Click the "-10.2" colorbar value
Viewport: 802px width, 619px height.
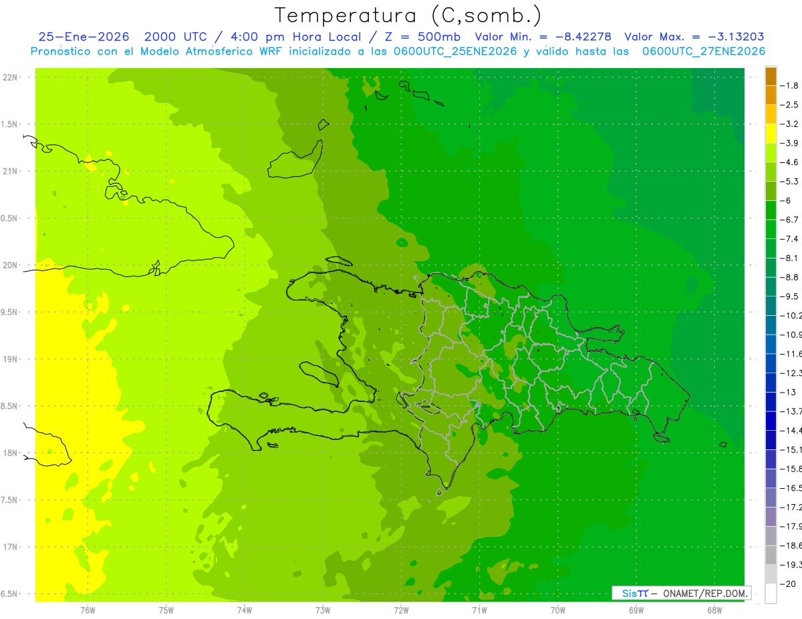pyautogui.click(x=791, y=315)
